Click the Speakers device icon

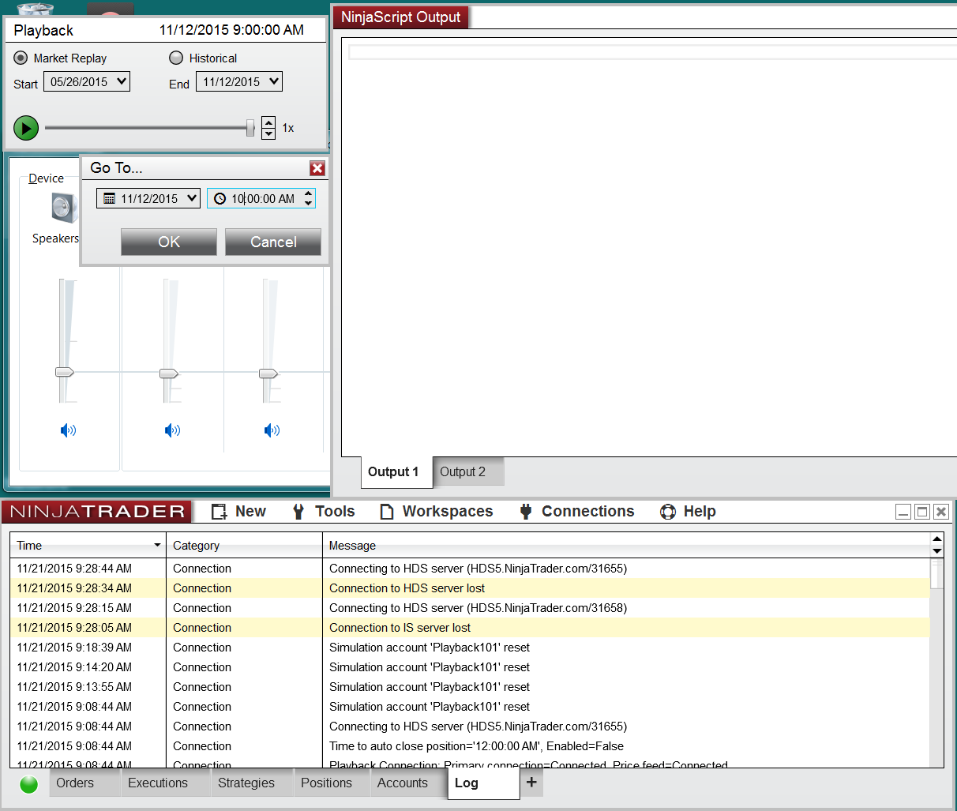(63, 208)
